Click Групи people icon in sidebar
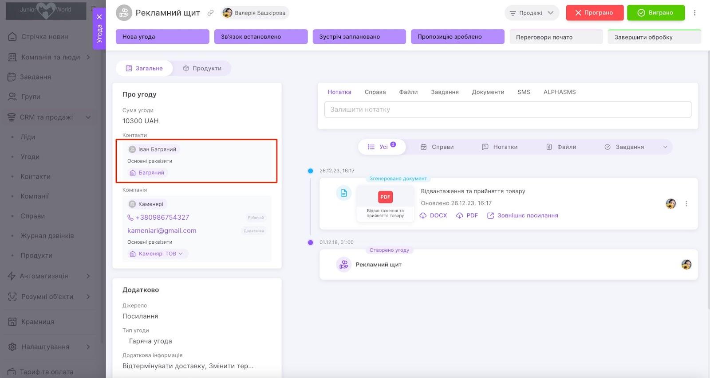Viewport: 710px width, 378px height. [12, 97]
